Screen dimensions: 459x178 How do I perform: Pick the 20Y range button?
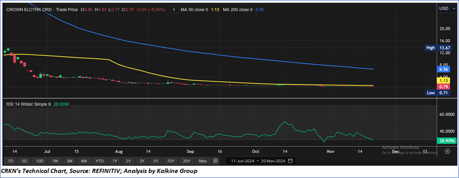click(x=186, y=161)
